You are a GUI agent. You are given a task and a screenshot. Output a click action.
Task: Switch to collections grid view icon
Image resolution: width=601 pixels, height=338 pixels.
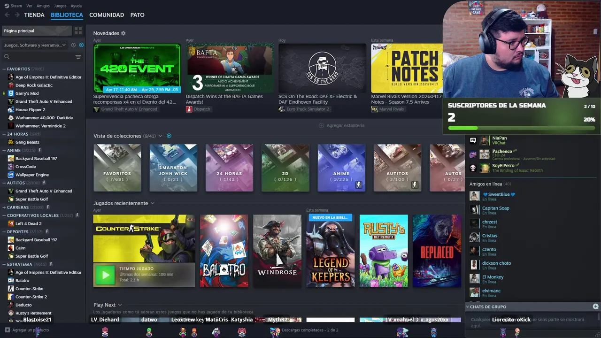[78, 31]
